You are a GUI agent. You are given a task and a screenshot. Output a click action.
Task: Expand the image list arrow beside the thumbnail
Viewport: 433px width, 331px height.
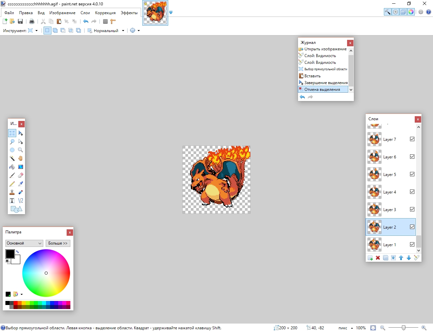171,12
